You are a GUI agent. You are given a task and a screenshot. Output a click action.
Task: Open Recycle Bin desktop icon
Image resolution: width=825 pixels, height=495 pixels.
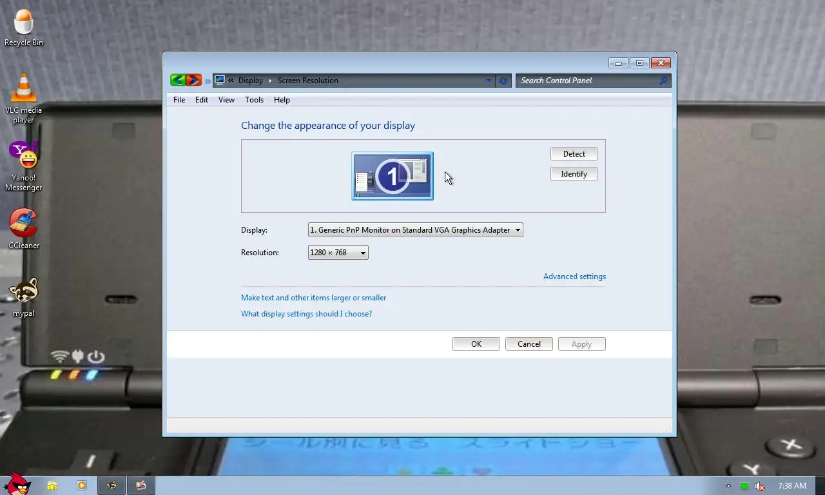pos(24,28)
